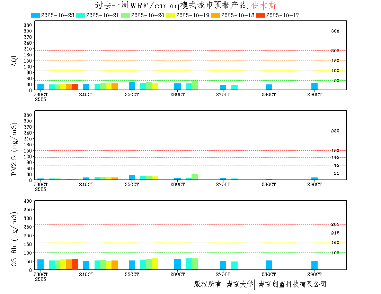Click the 250 threshold label in PM2.5 chart

pyautogui.click(x=335, y=131)
